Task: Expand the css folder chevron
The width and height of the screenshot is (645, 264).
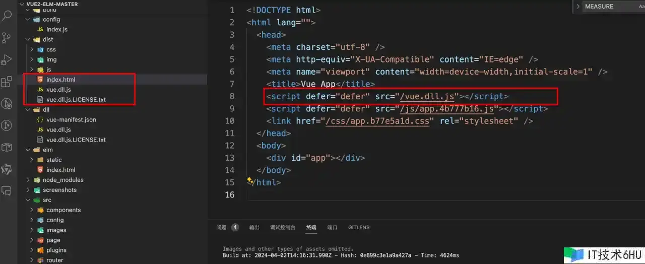Action: click(31, 49)
